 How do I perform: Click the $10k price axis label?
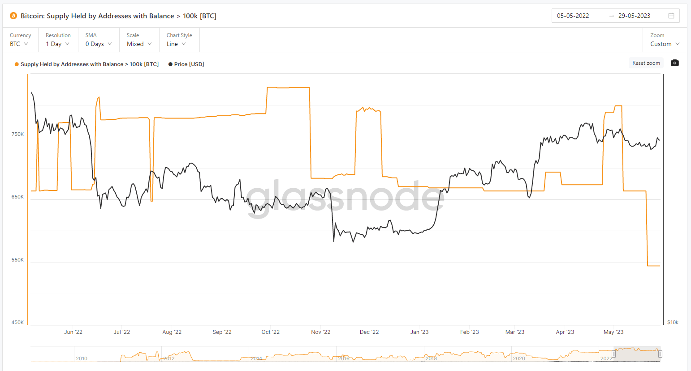[673, 322]
